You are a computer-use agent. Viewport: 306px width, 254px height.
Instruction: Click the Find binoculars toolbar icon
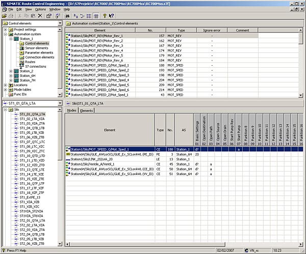pos(67,16)
